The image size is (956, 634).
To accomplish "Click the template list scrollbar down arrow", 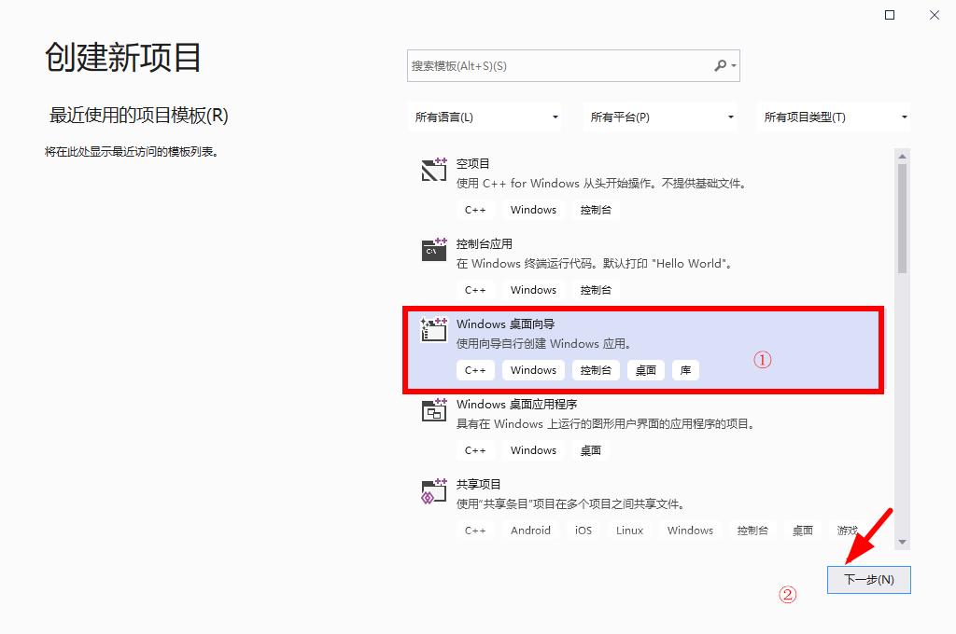I will click(902, 542).
